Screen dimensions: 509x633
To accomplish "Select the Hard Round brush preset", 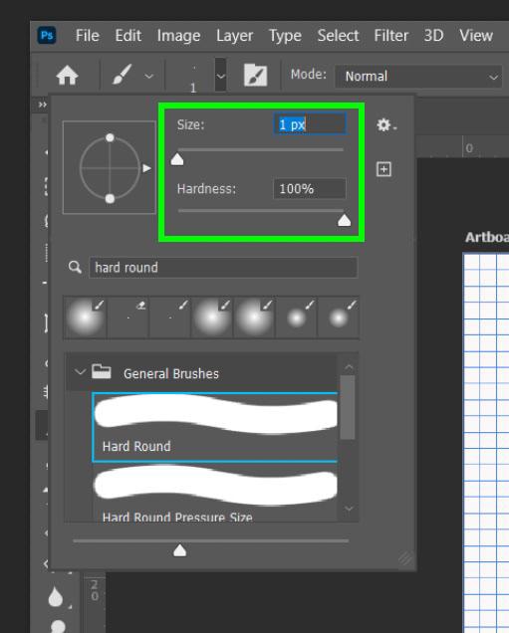I will (215, 427).
